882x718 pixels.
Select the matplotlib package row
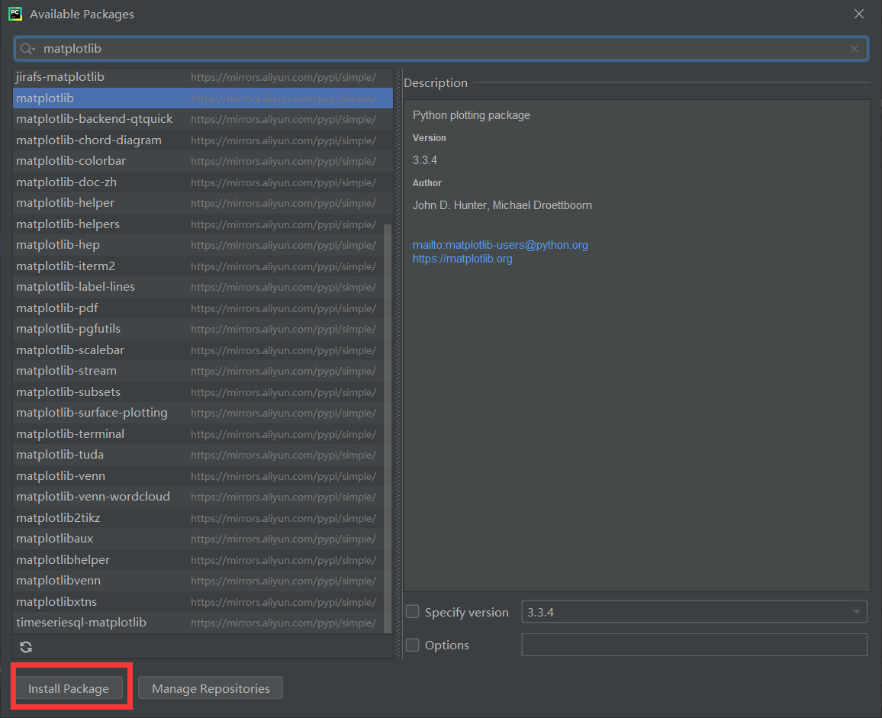tap(202, 98)
